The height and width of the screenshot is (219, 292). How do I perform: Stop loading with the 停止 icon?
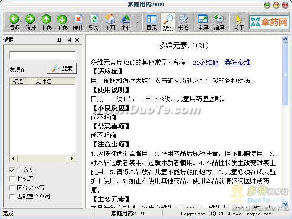point(78,22)
